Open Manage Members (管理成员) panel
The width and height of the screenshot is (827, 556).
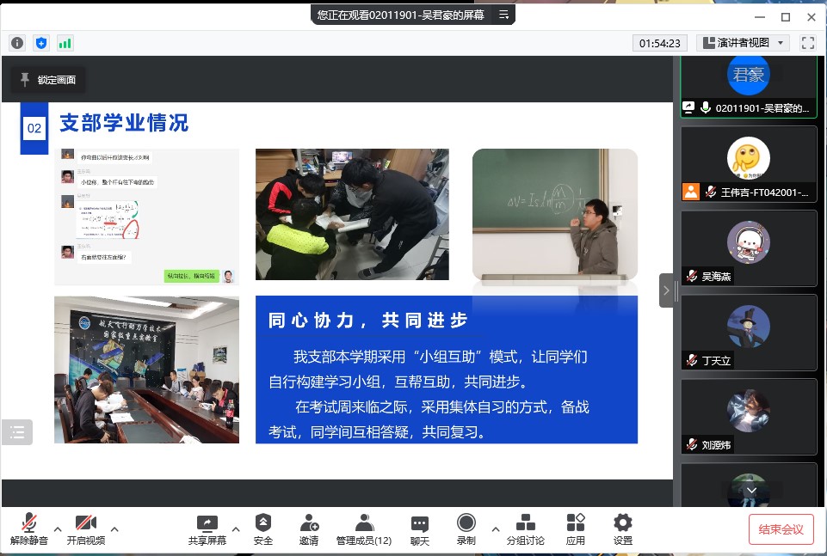[x=364, y=529]
